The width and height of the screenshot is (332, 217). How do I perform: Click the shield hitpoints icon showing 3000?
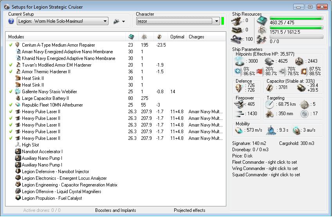pyautogui.click(x=239, y=61)
